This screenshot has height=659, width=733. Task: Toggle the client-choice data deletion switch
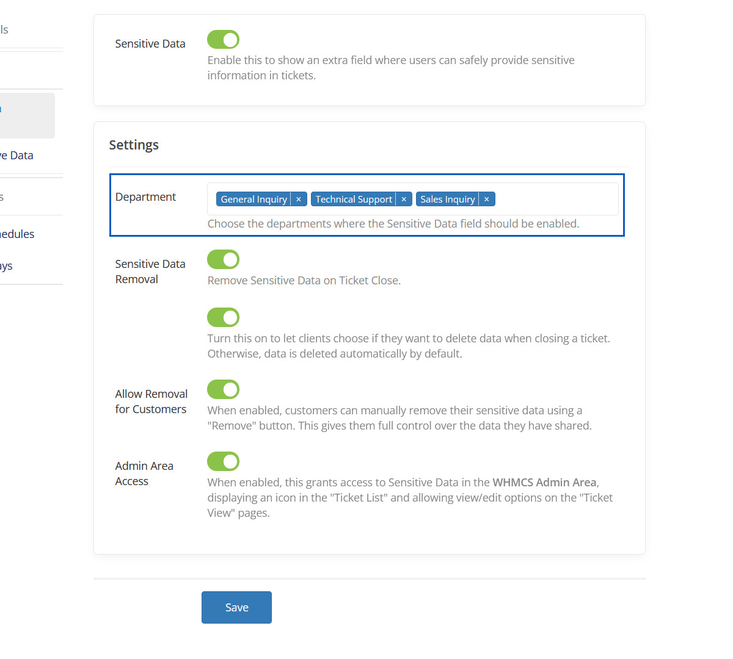pyautogui.click(x=223, y=317)
